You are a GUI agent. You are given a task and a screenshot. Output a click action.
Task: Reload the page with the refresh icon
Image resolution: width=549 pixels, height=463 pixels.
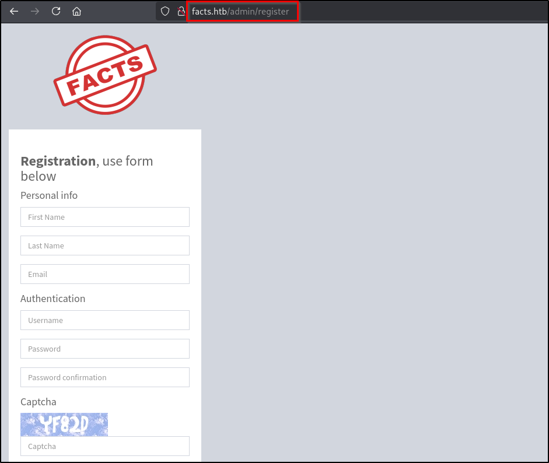[56, 11]
